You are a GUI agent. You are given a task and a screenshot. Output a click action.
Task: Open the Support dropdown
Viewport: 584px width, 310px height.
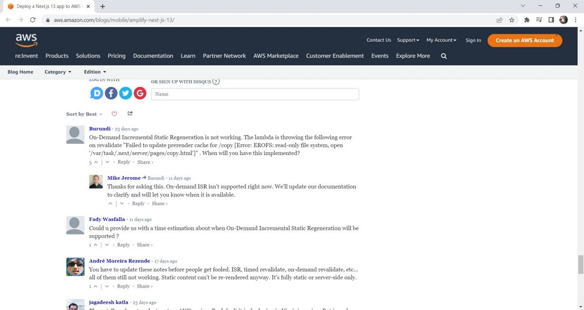[x=408, y=40]
